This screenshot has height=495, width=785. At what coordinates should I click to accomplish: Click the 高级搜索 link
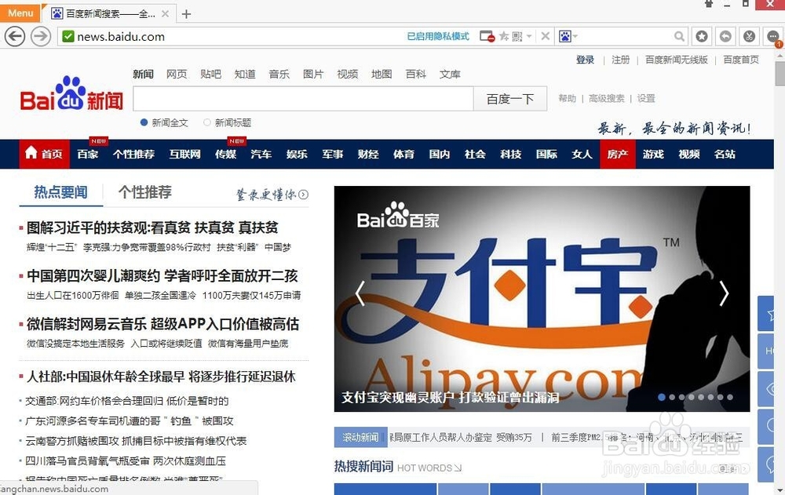[606, 98]
